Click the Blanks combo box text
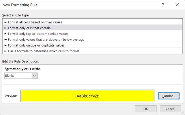Screen dimensions: 185x115 click(18, 76)
